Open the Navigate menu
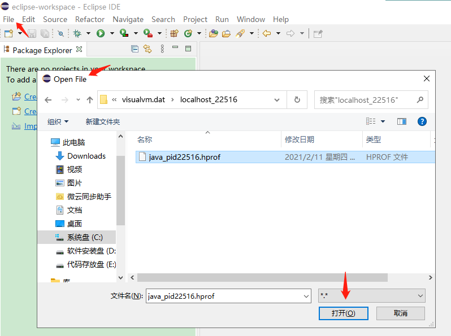This screenshot has width=451, height=336. (128, 19)
